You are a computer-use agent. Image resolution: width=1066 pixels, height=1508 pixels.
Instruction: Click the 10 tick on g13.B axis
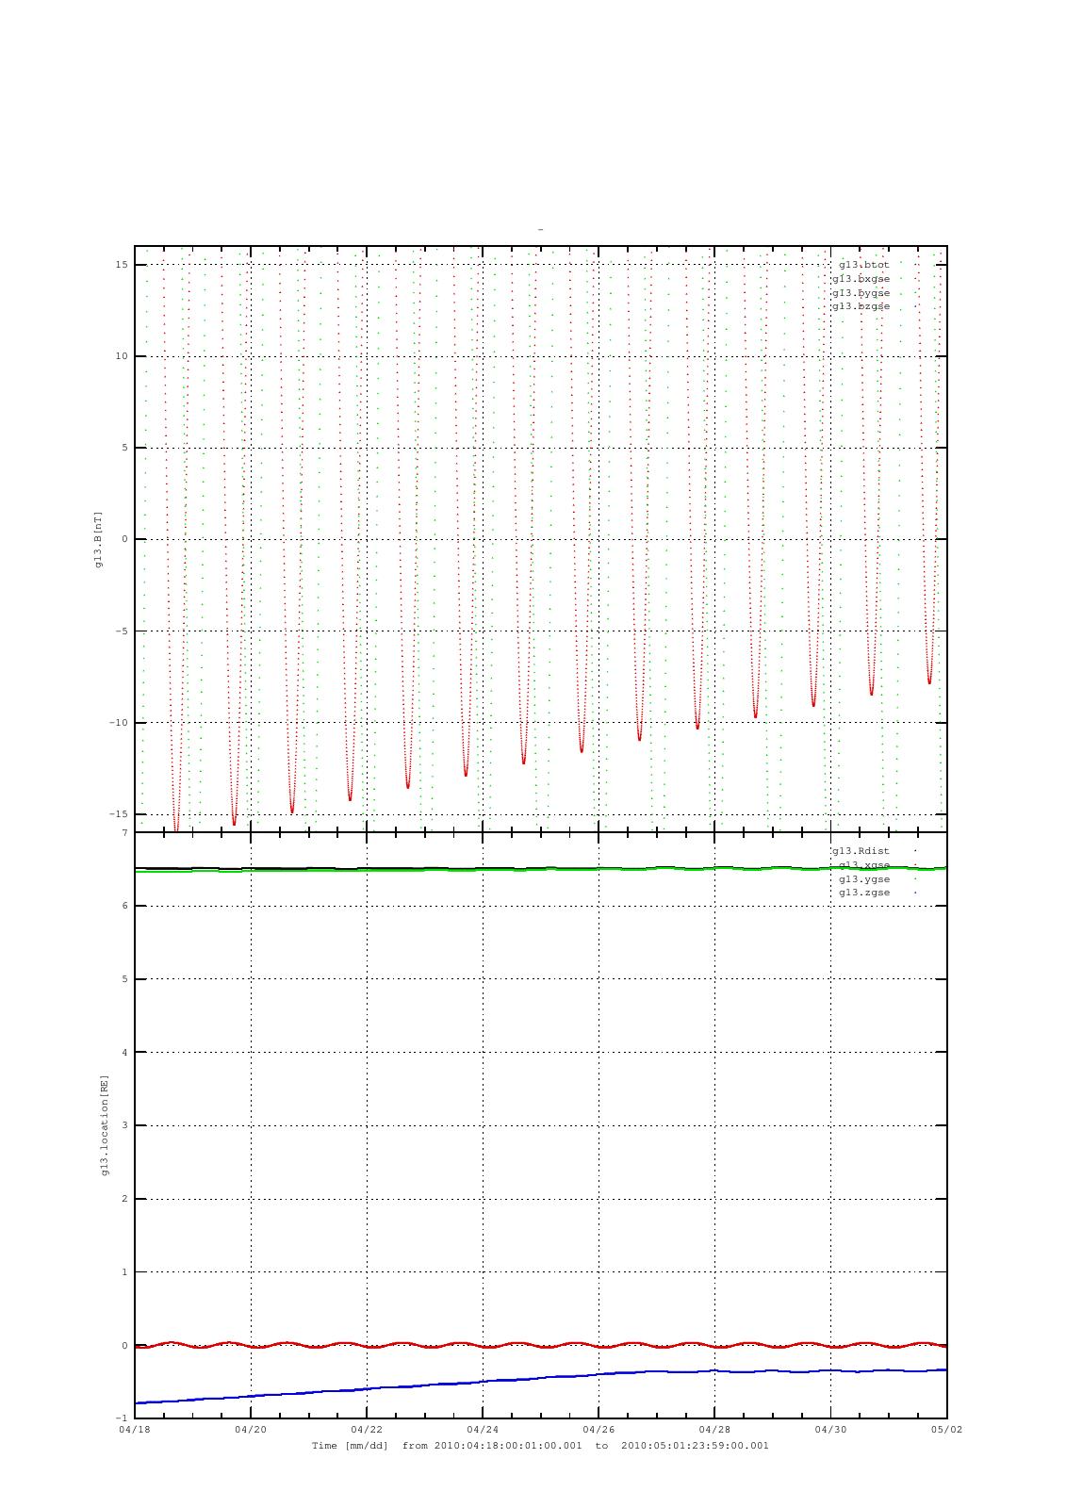[x=122, y=356]
